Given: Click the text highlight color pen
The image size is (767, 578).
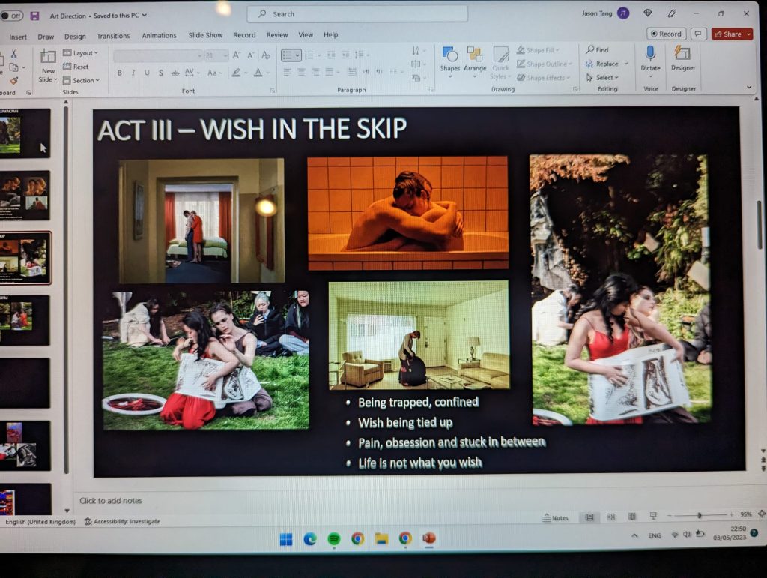Looking at the screenshot, I should tap(236, 73).
